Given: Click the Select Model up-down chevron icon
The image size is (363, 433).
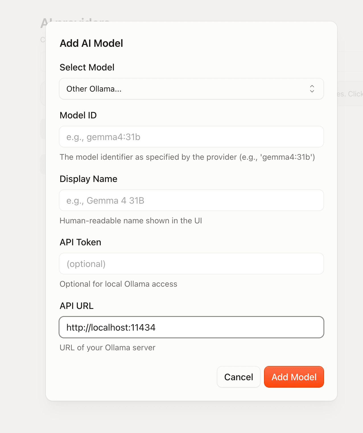Looking at the screenshot, I should point(312,89).
